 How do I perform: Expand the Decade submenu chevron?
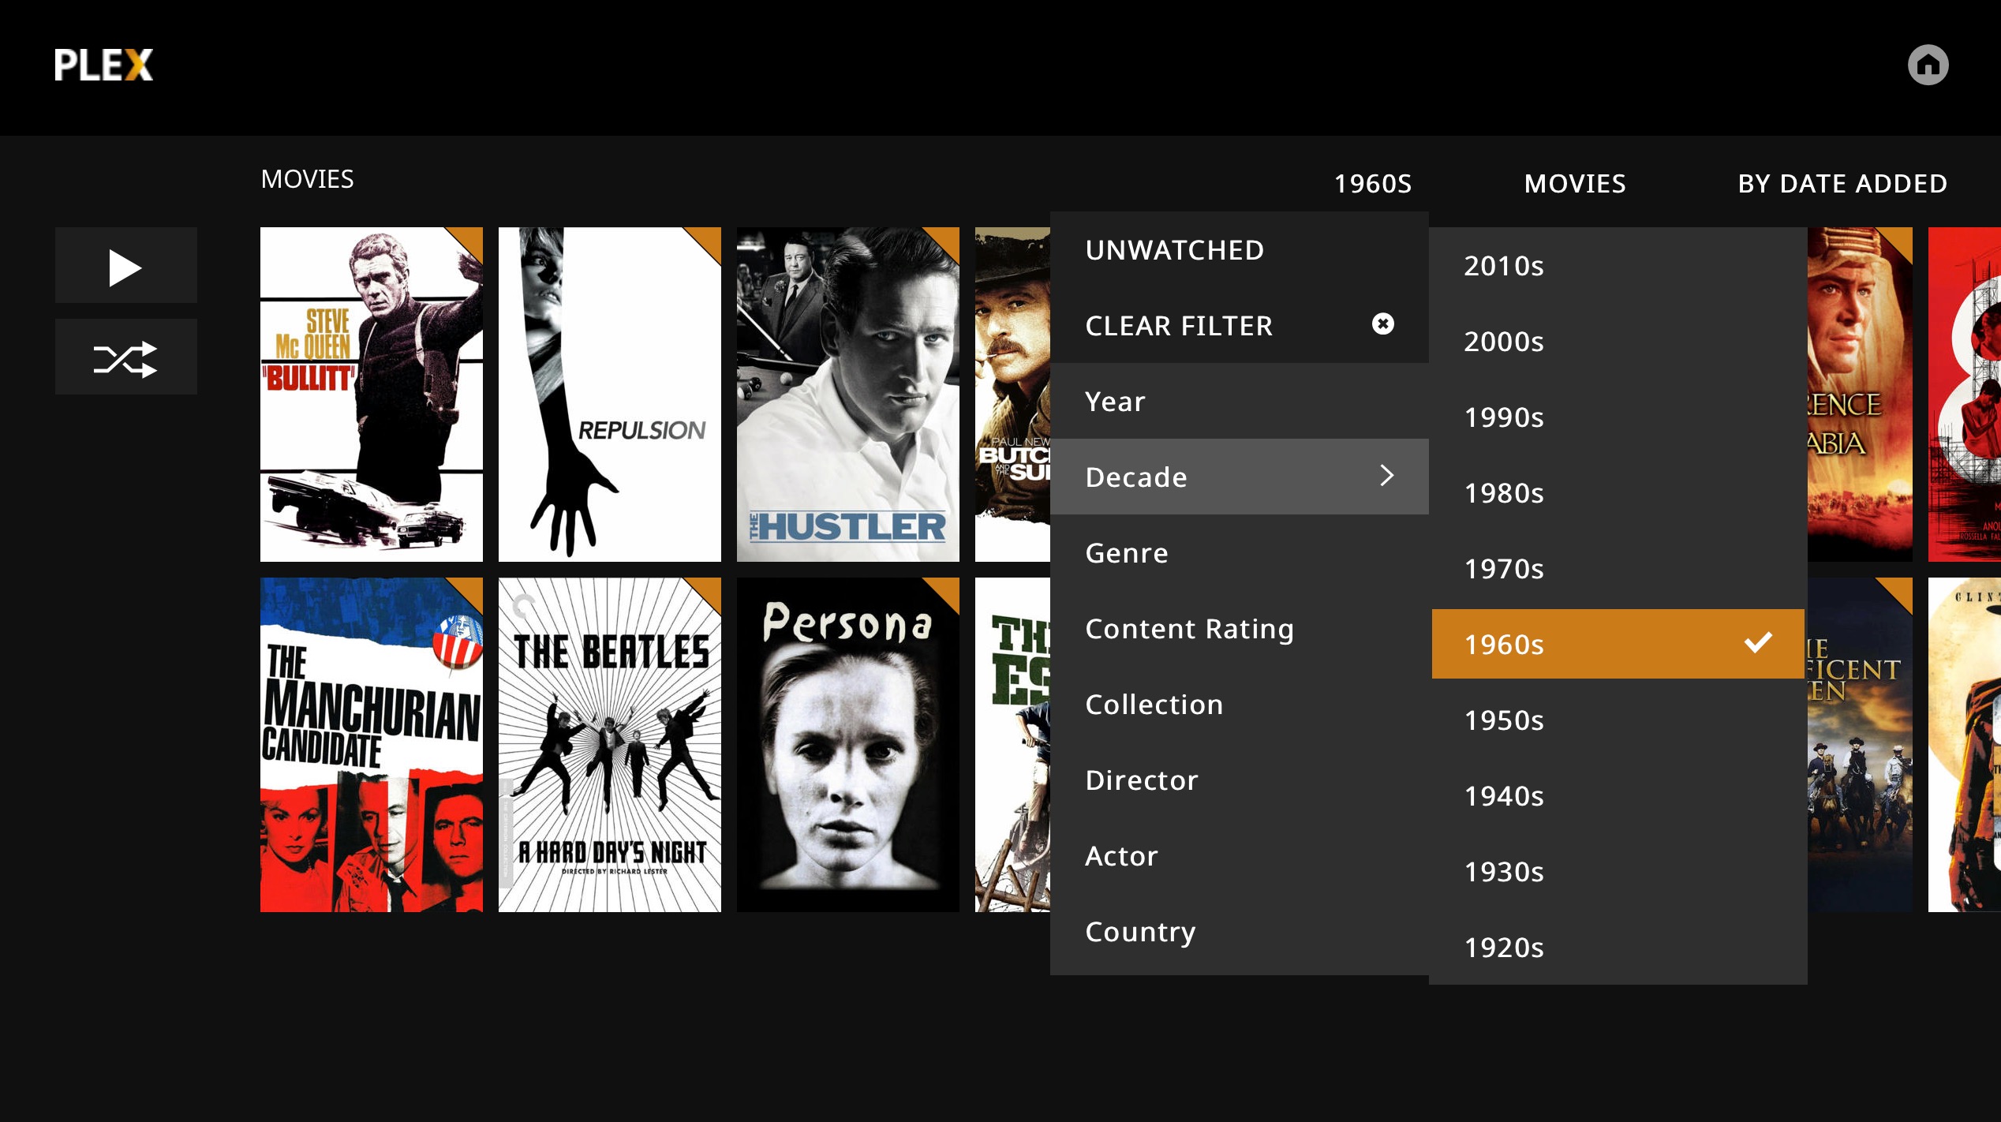click(1386, 476)
